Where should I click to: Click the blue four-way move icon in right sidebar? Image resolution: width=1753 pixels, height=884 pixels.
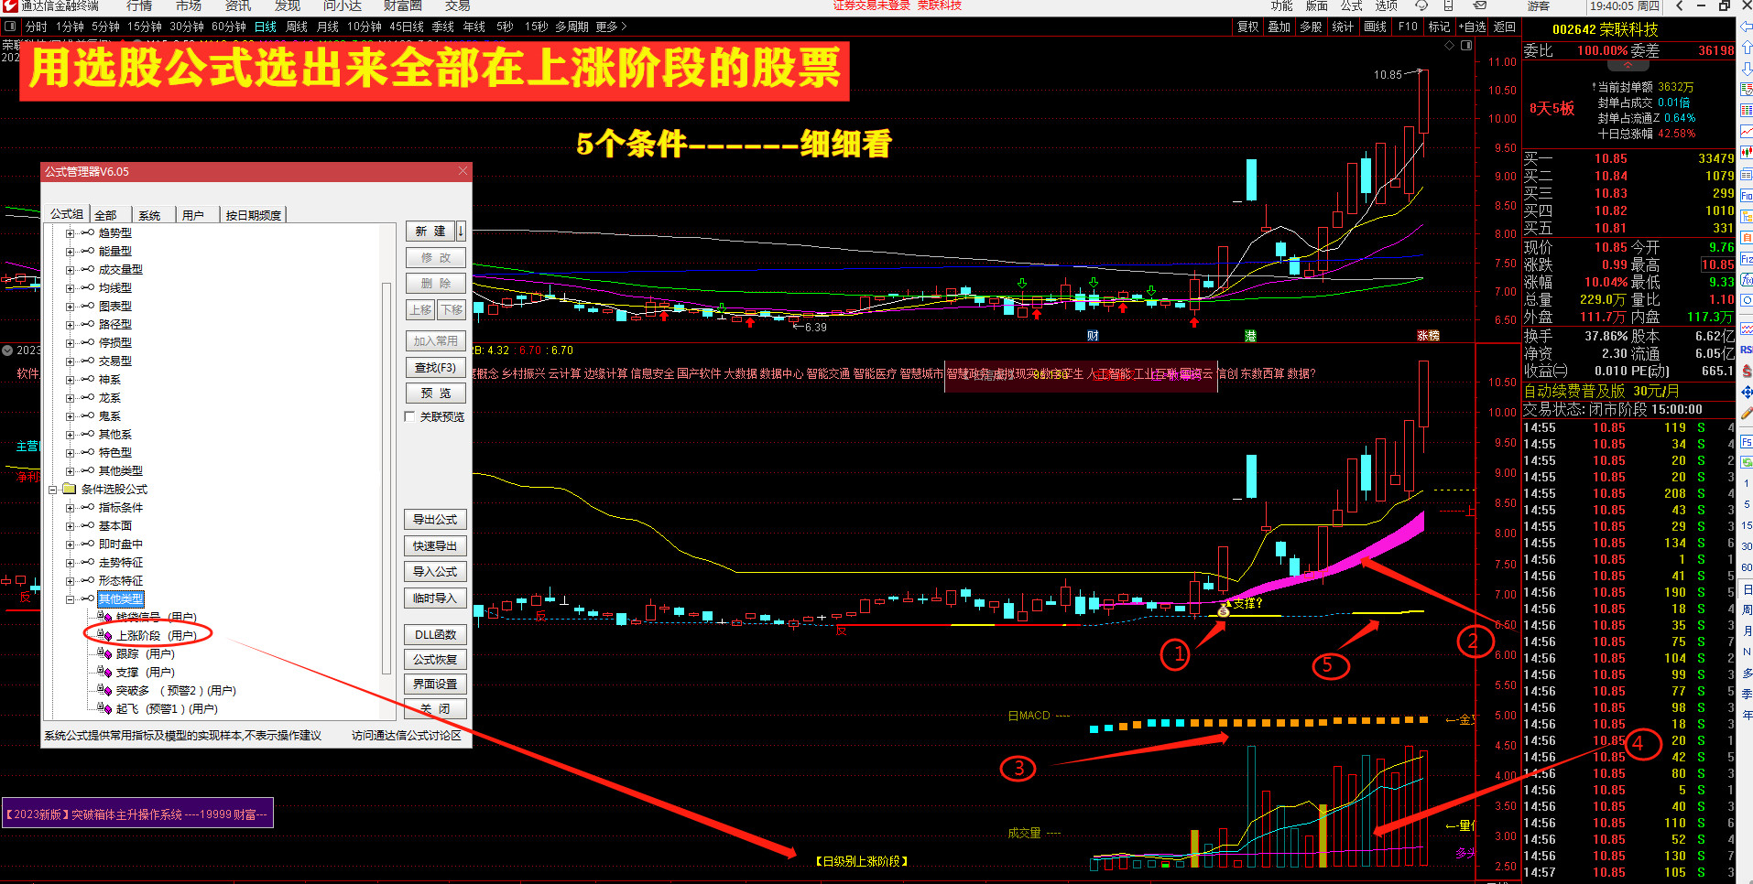click(1747, 392)
